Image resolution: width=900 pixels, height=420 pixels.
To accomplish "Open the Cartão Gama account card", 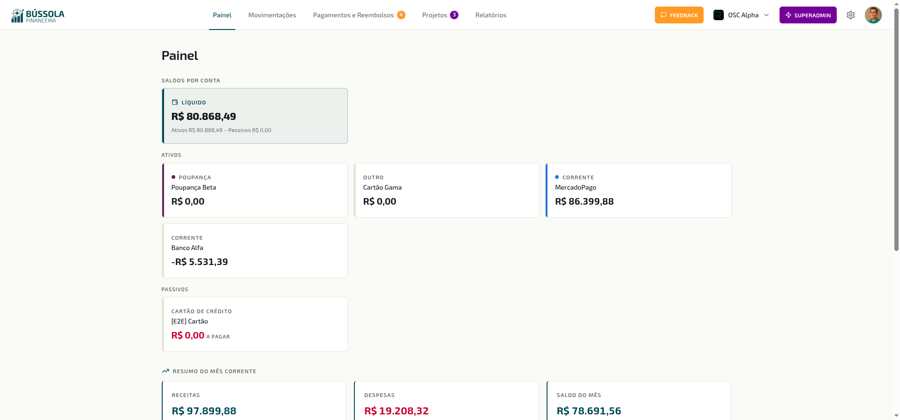I will point(447,190).
